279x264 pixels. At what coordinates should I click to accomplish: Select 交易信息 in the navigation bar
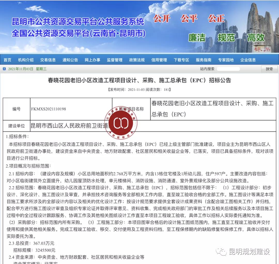48,60
